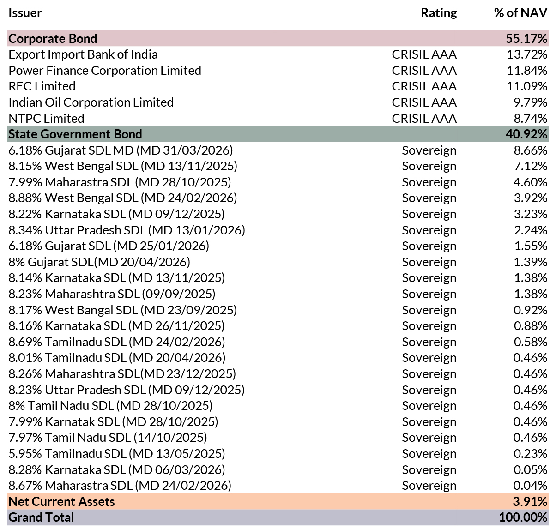
Task: Click 8.34% Uttar Pradesh SDL 13/01/2026
Action: click(x=127, y=230)
